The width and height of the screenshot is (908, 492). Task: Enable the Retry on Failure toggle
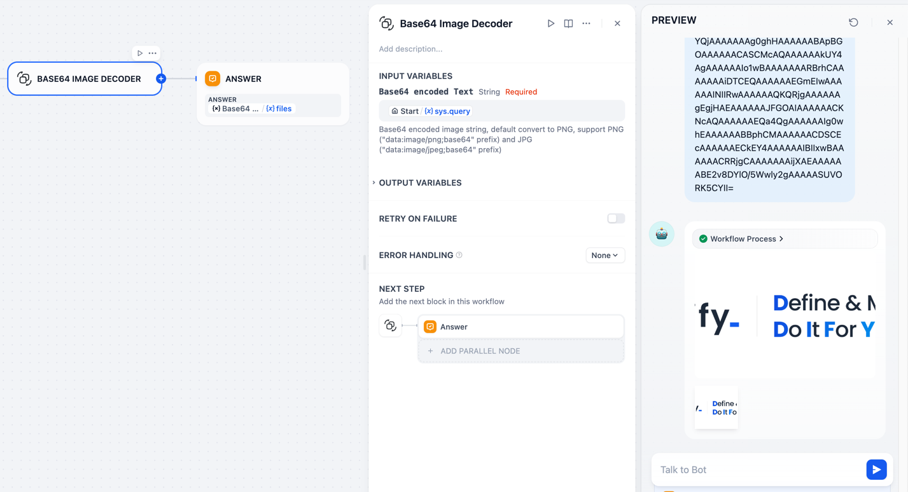click(x=615, y=219)
